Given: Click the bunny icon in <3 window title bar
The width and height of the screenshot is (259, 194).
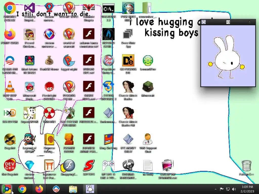Looking at the screenshot, I should point(204,22).
